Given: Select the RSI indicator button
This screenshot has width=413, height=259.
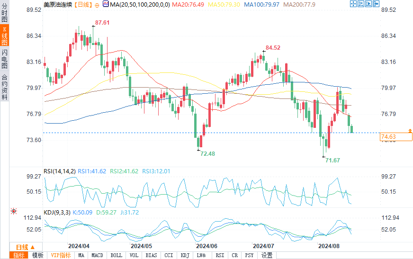Looking at the screenshot, I should pos(220,255).
